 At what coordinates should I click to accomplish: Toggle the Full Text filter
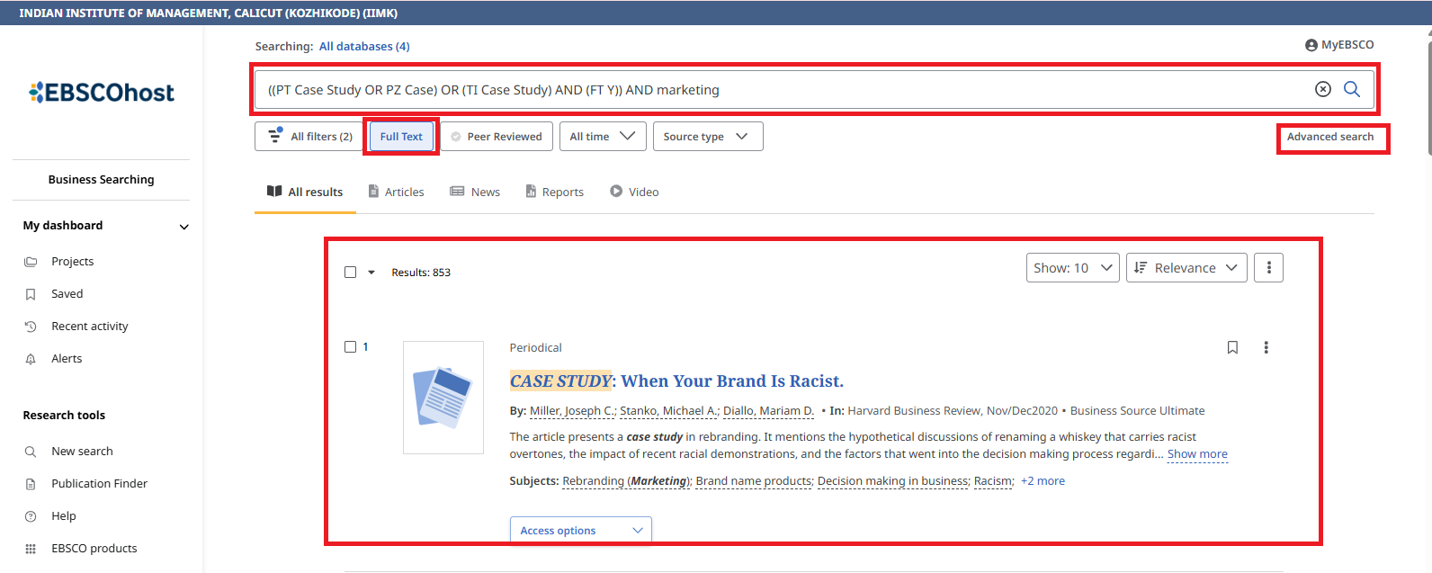click(x=401, y=137)
